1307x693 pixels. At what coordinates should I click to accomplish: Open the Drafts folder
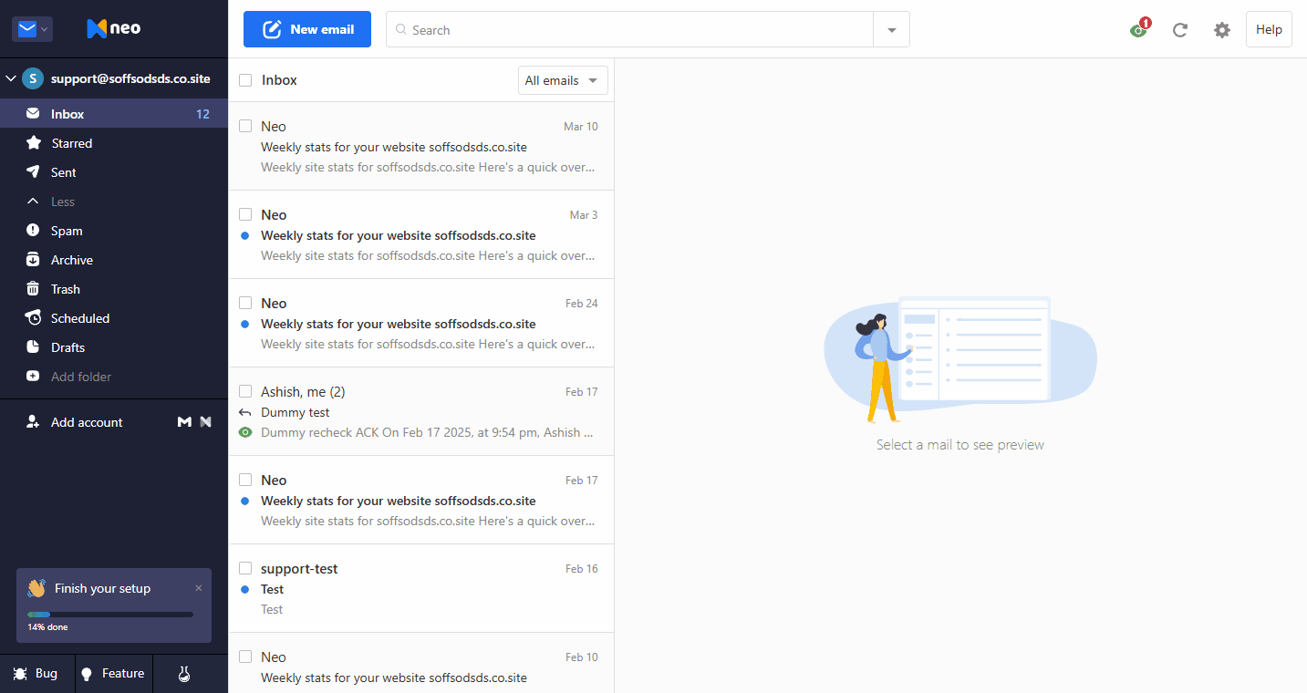(113, 347)
